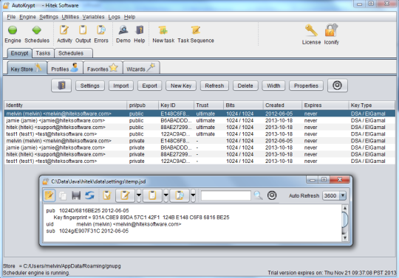Click the scrollbar down arrow in temp.jsd window
The height and width of the screenshot is (278, 399).
pos(345,237)
